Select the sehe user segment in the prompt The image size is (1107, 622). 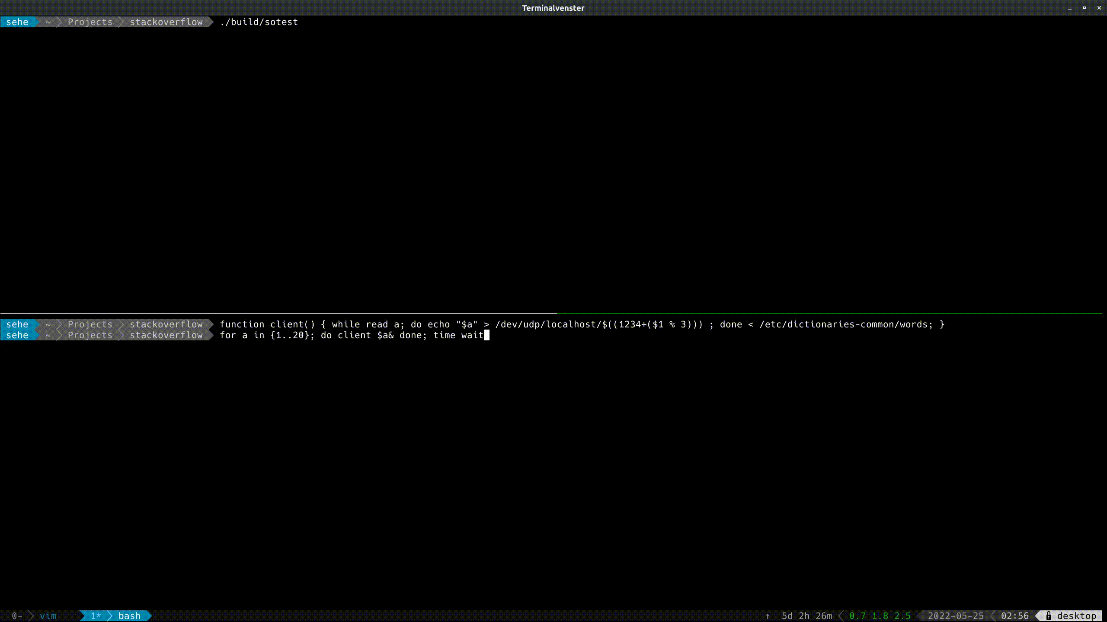[x=17, y=22]
